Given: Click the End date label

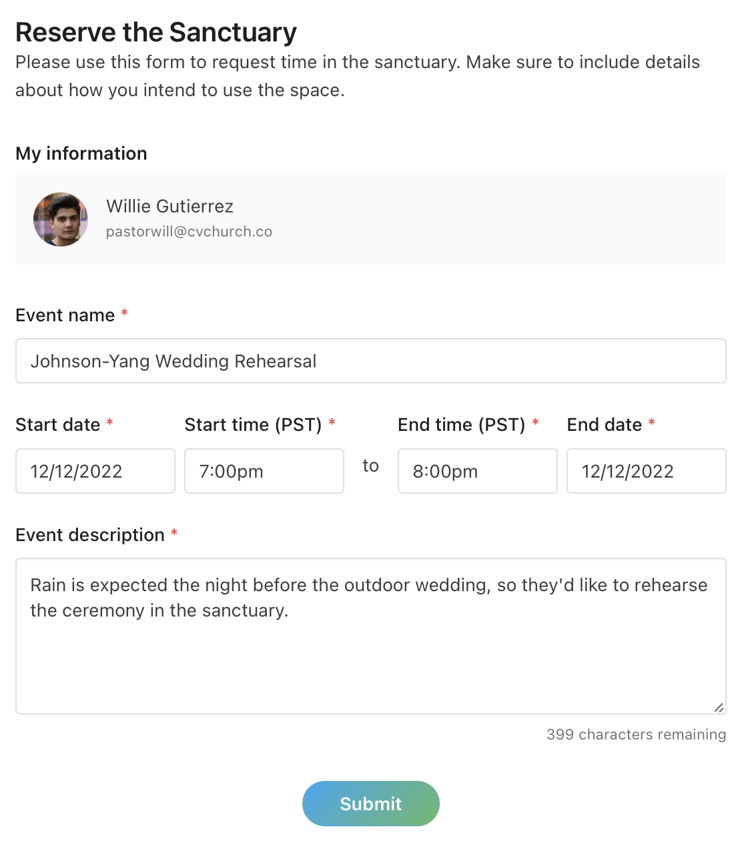Looking at the screenshot, I should [x=605, y=425].
